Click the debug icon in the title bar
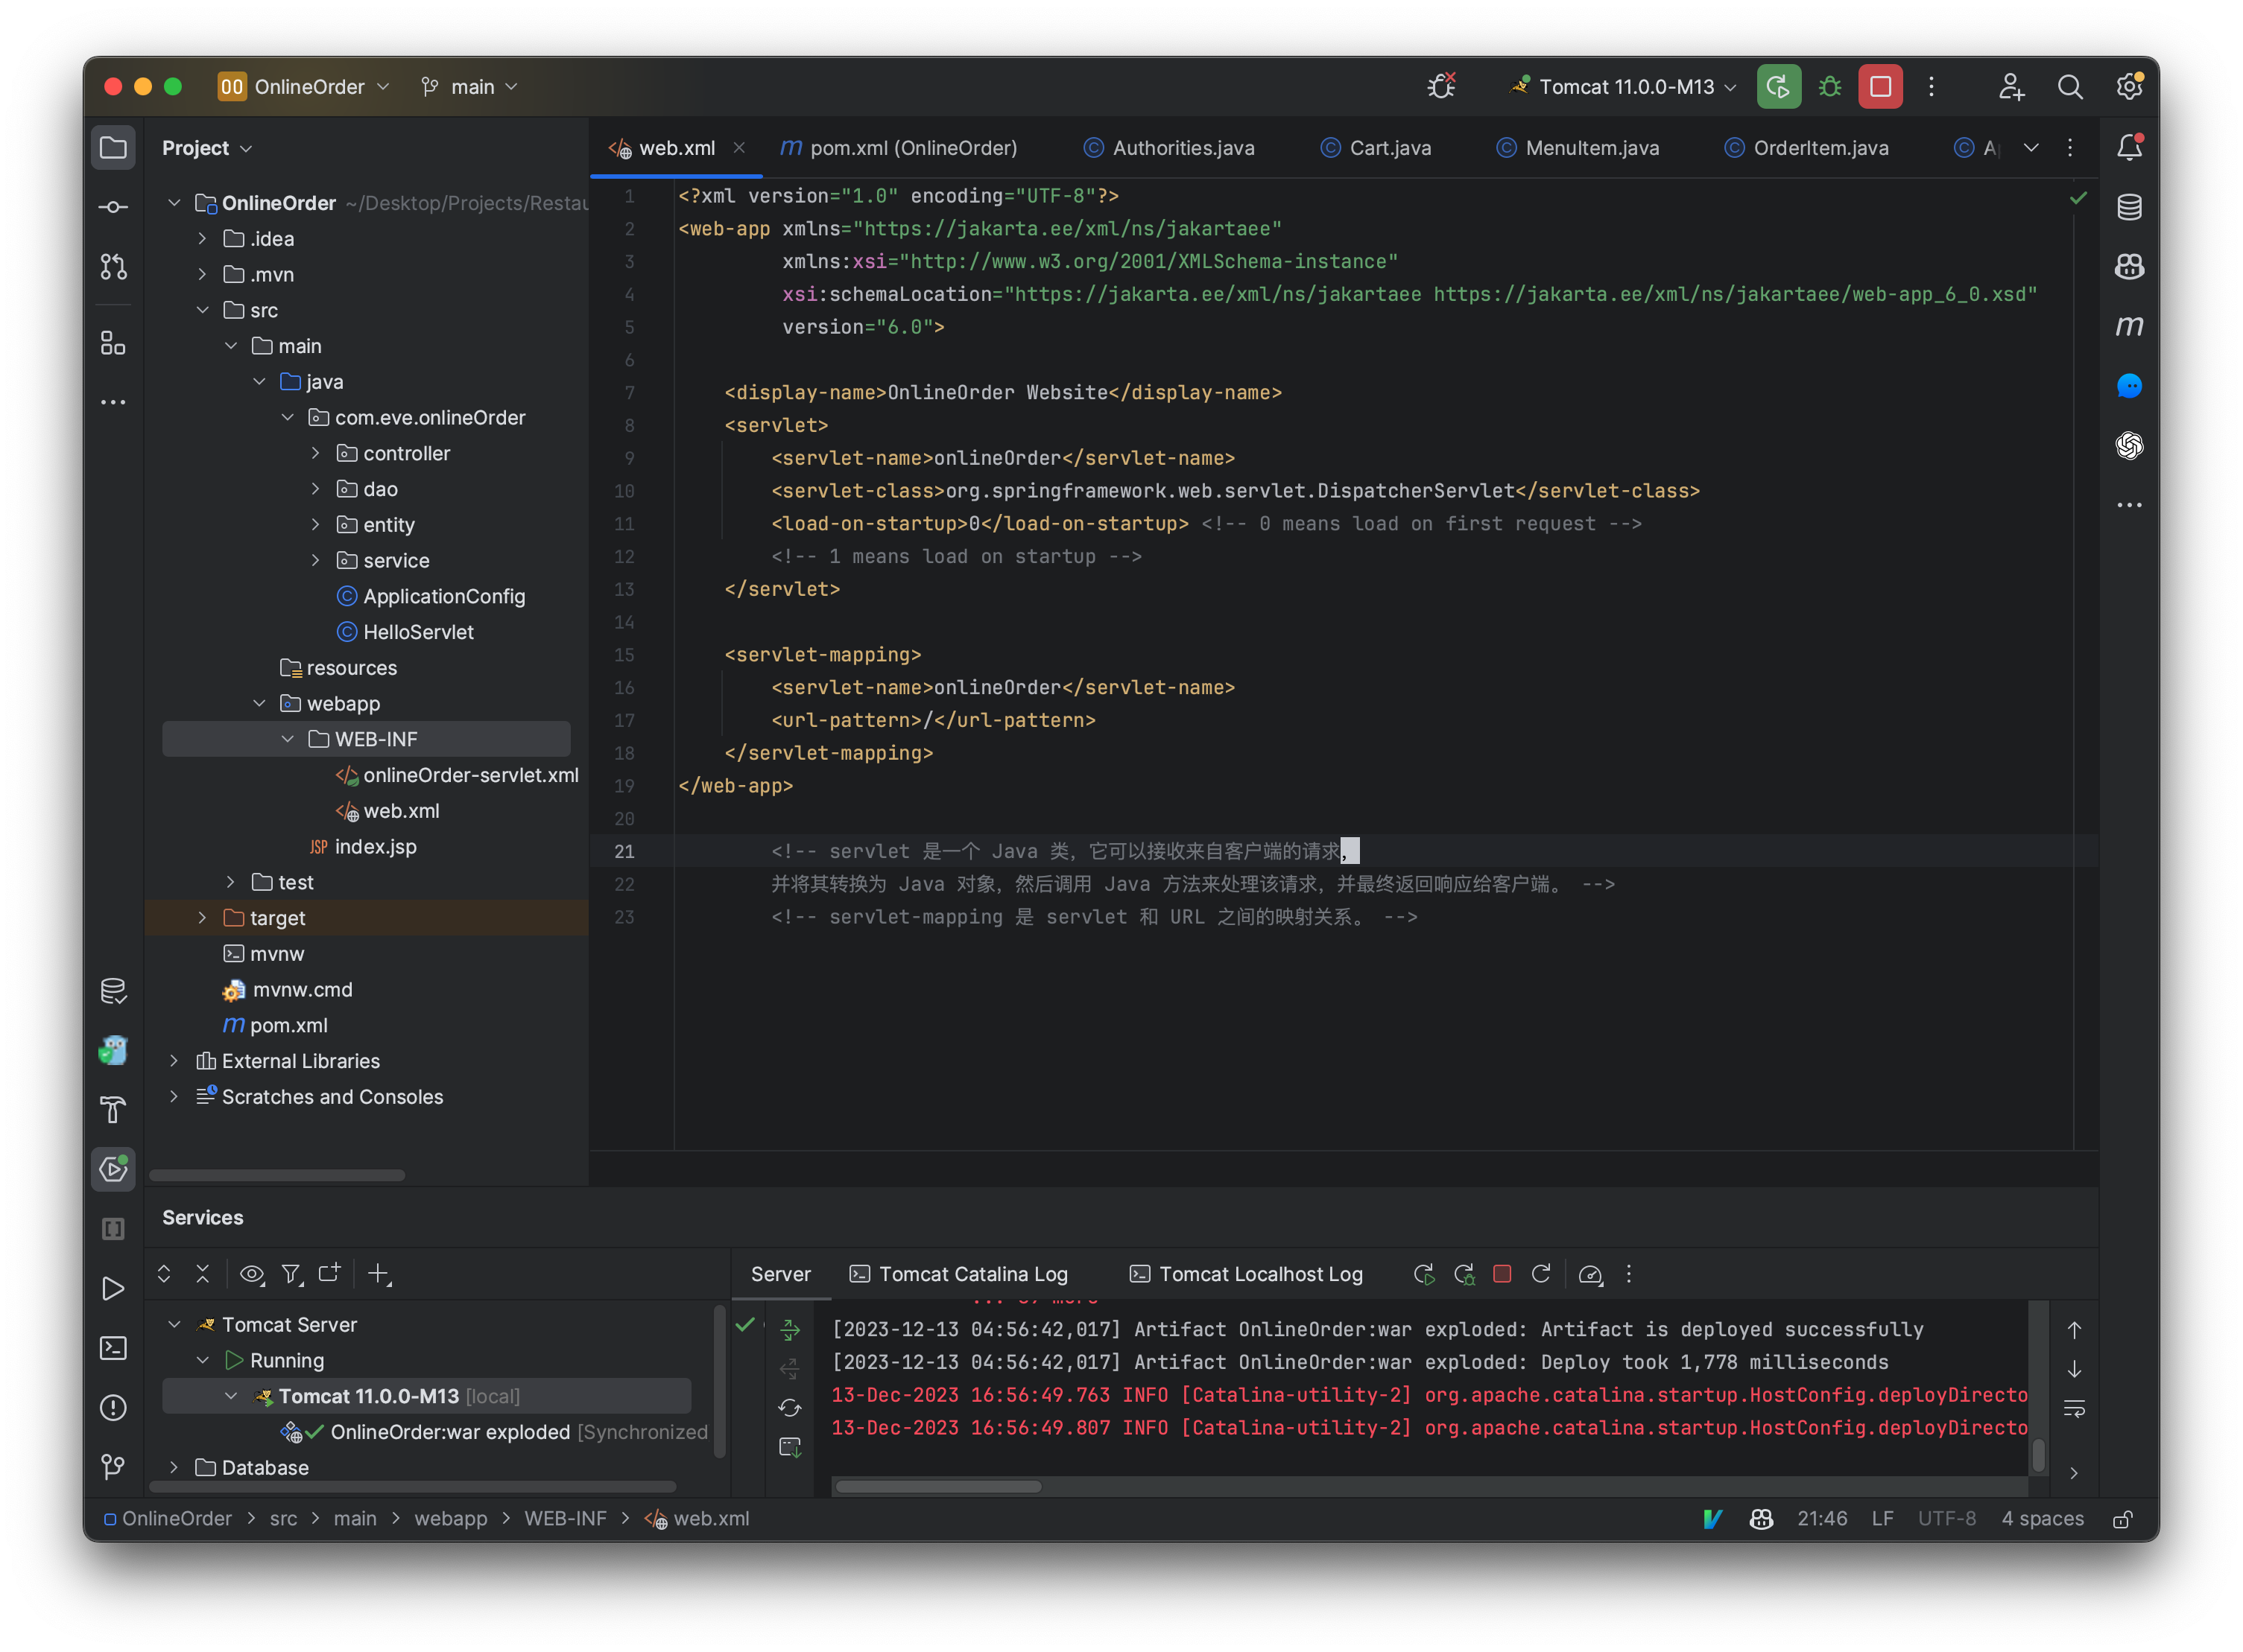Viewport: 2243px width, 1652px height. (x=1830, y=87)
